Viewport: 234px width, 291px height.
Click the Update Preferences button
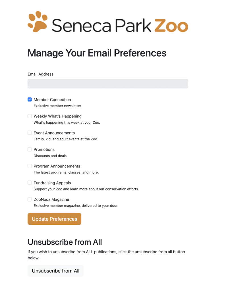coord(54,219)
